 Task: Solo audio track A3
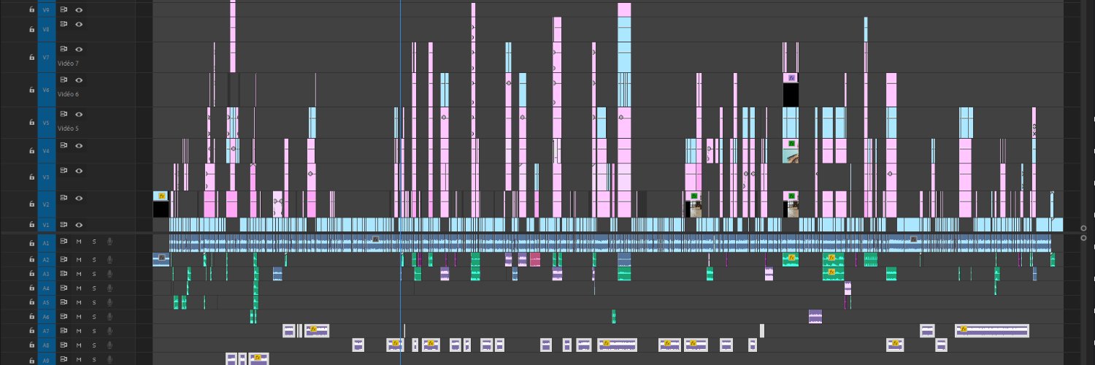click(93, 274)
